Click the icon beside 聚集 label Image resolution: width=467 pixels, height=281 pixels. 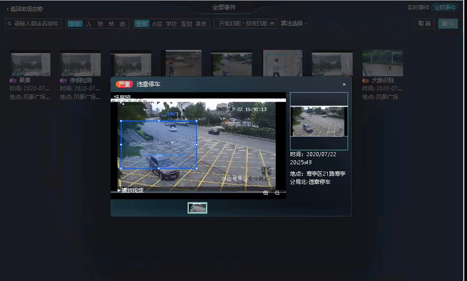[13, 80]
